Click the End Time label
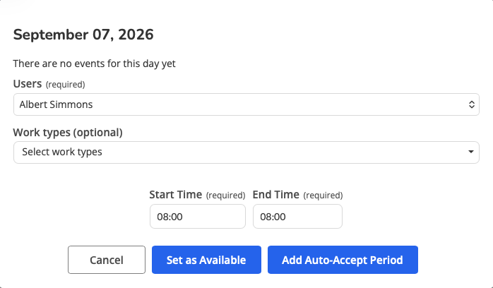This screenshot has width=493, height=288. [275, 195]
